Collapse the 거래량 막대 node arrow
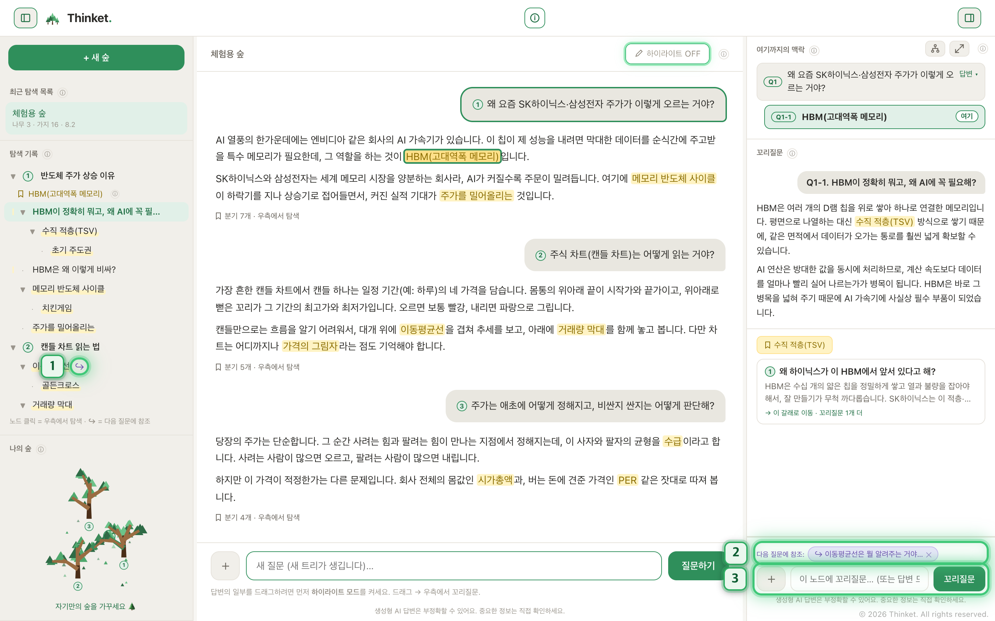Viewport: 995px width, 621px height. (23, 405)
